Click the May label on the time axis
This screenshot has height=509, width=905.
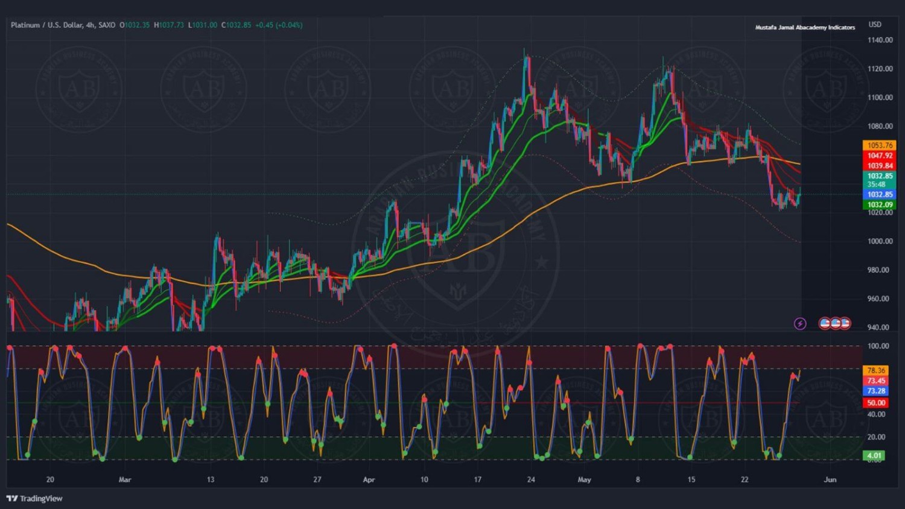[584, 480]
